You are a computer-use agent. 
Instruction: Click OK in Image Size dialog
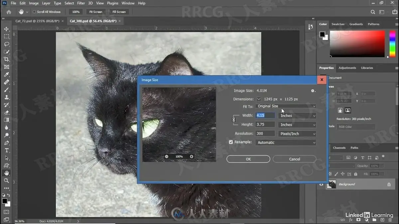[248, 159]
